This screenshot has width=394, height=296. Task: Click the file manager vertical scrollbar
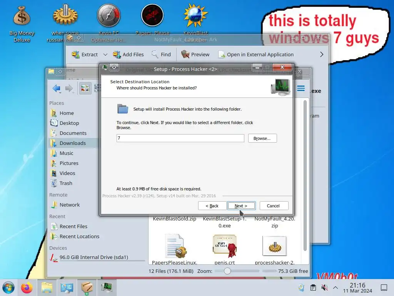305,175
